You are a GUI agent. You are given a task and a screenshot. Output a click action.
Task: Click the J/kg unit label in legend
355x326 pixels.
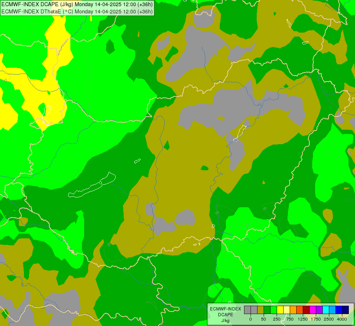coord(226,321)
